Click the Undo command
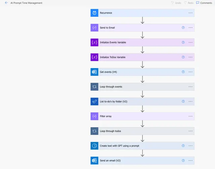 pos(176,3)
